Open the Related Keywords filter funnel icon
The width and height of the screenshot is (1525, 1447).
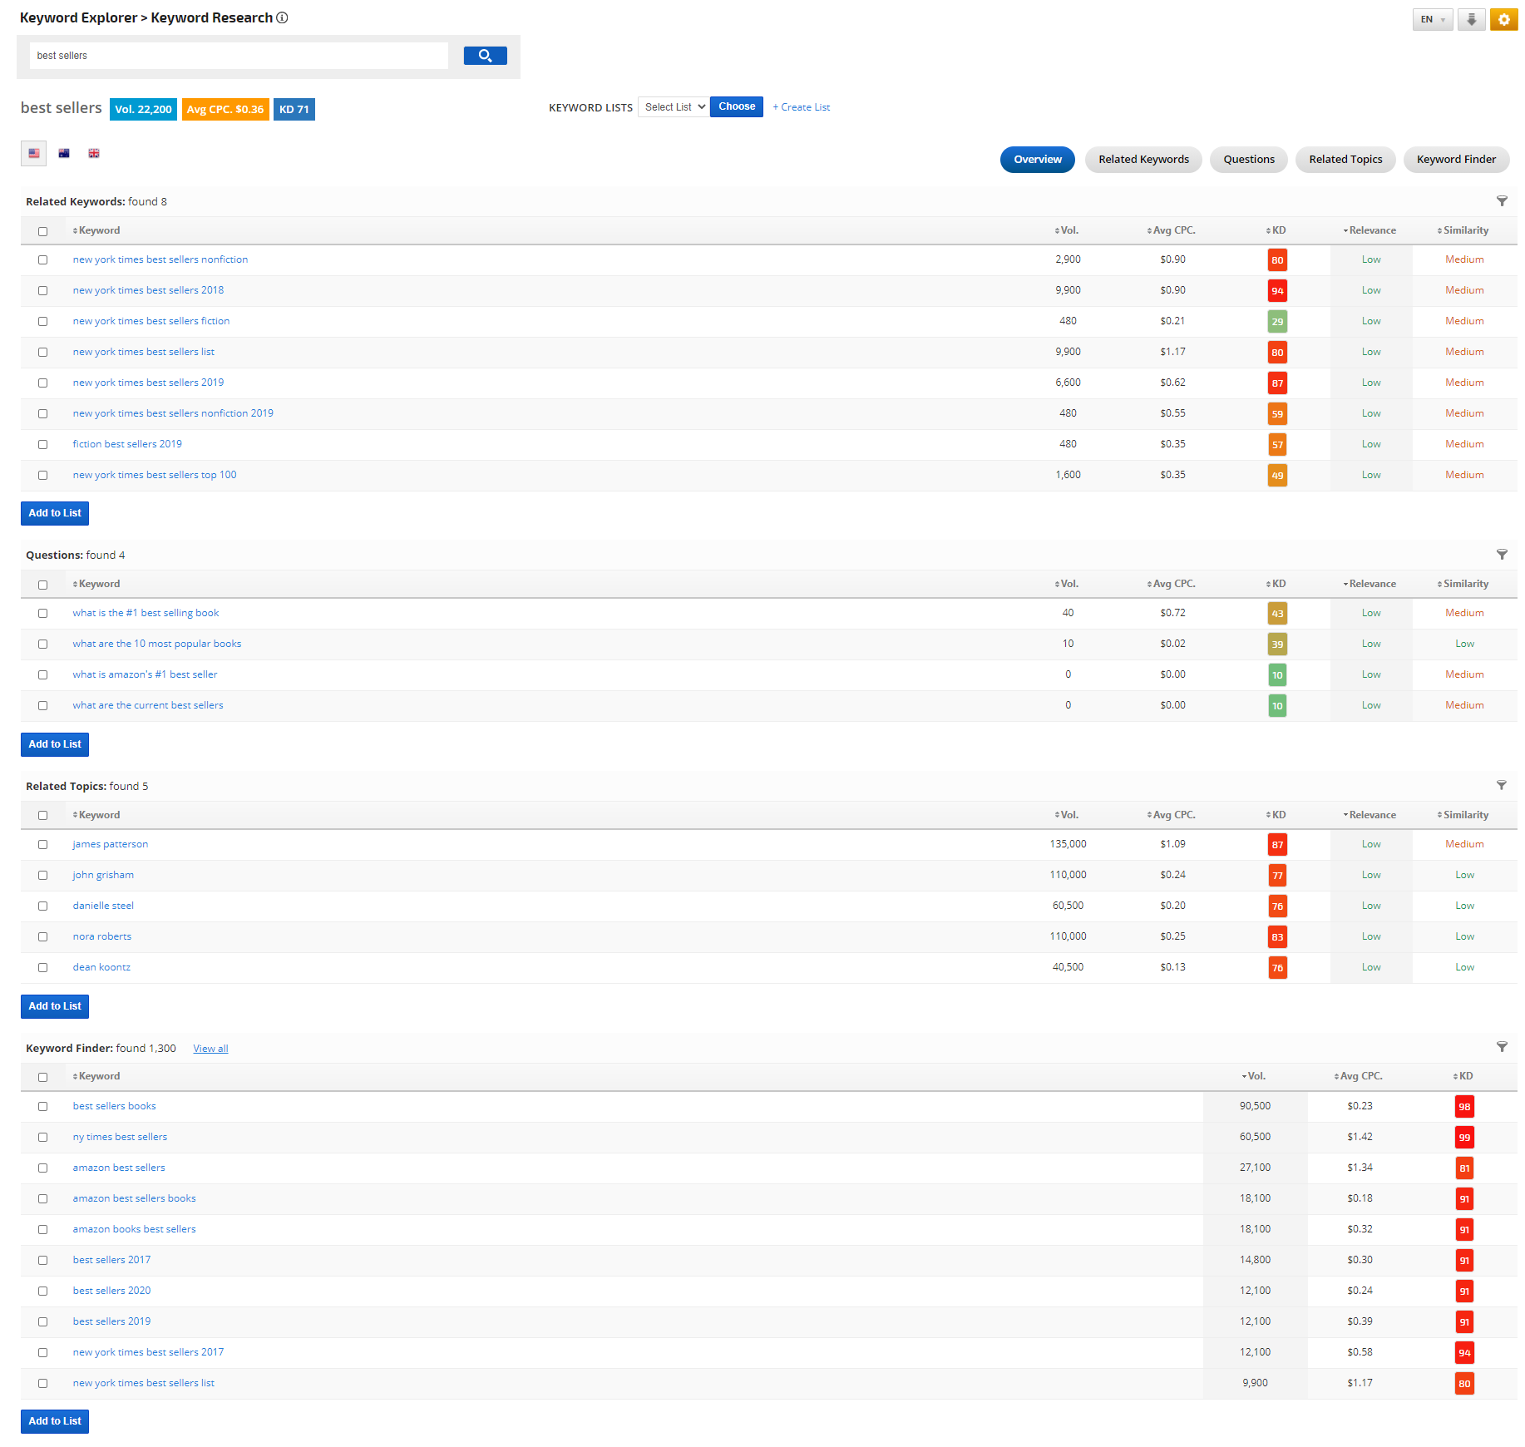(x=1502, y=201)
